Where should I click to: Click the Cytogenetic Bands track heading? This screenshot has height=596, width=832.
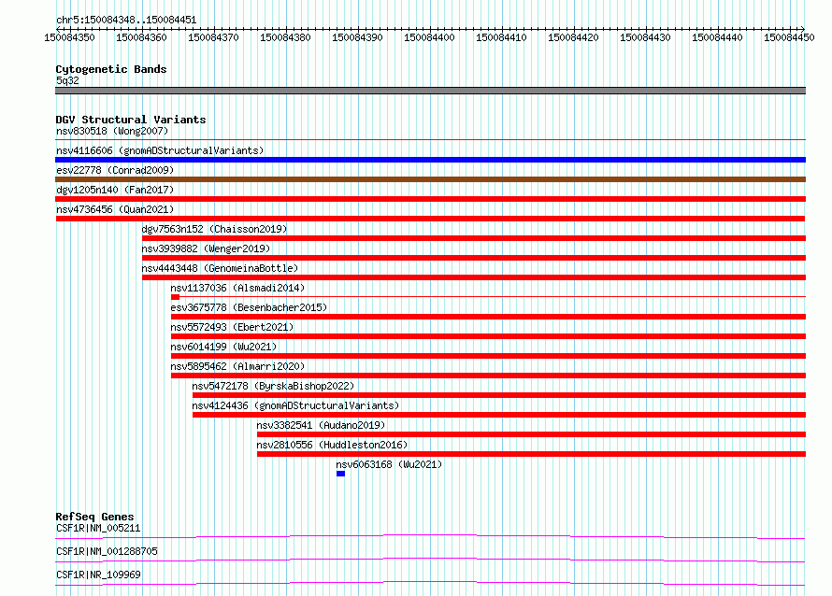tap(111, 69)
